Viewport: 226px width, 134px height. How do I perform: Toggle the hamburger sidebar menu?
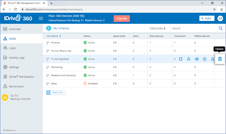(41, 18)
